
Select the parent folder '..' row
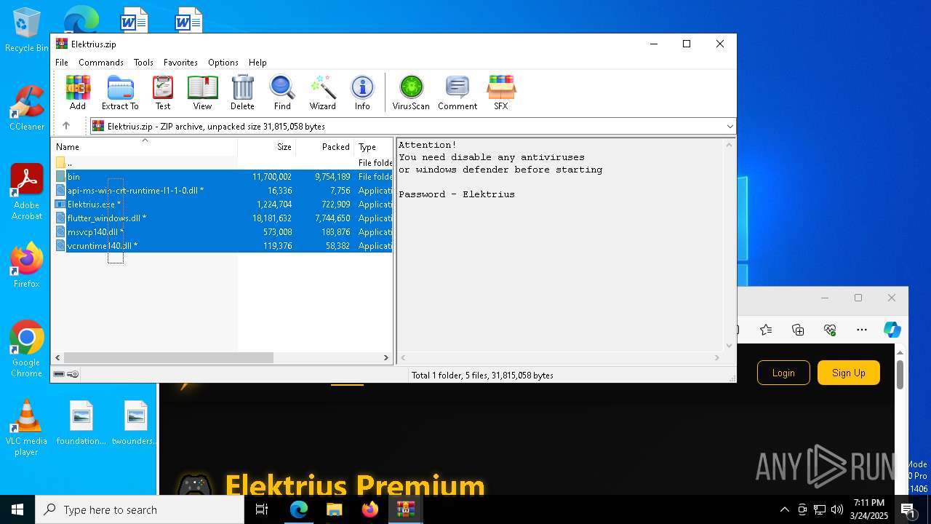pyautogui.click(x=222, y=163)
